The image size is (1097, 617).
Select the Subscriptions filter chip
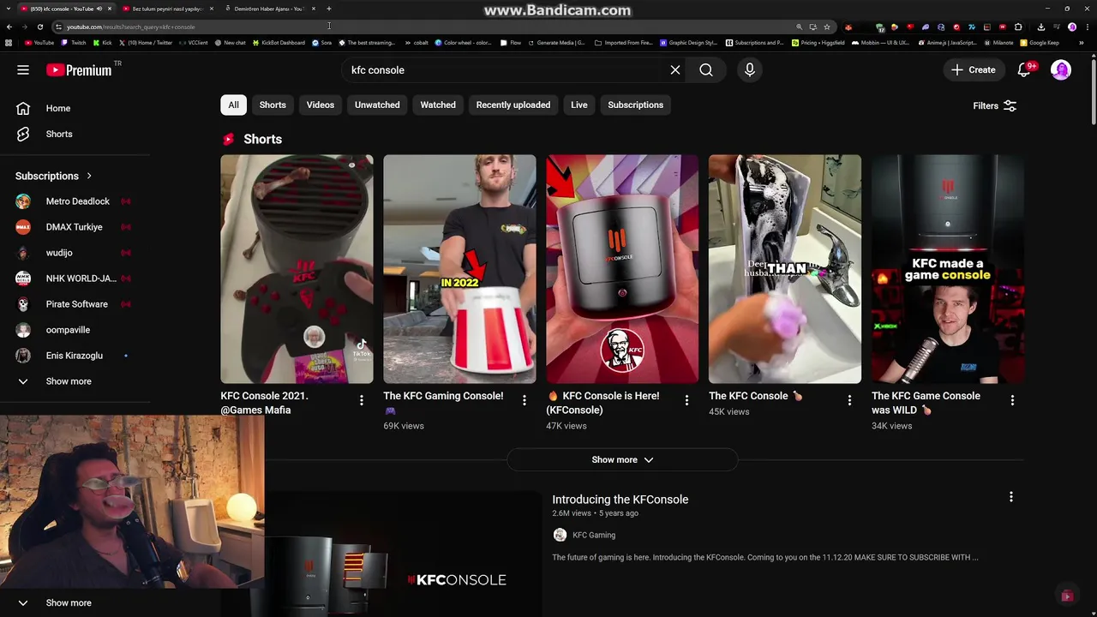[x=636, y=105]
